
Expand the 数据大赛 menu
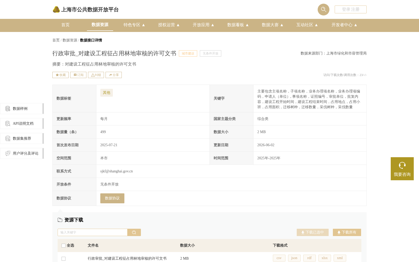[x=273, y=25]
